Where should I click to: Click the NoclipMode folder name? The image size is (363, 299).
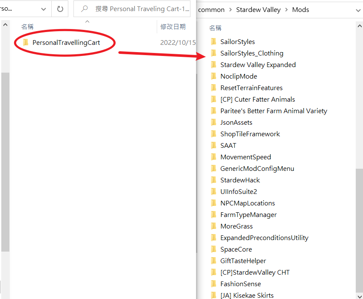(x=239, y=76)
